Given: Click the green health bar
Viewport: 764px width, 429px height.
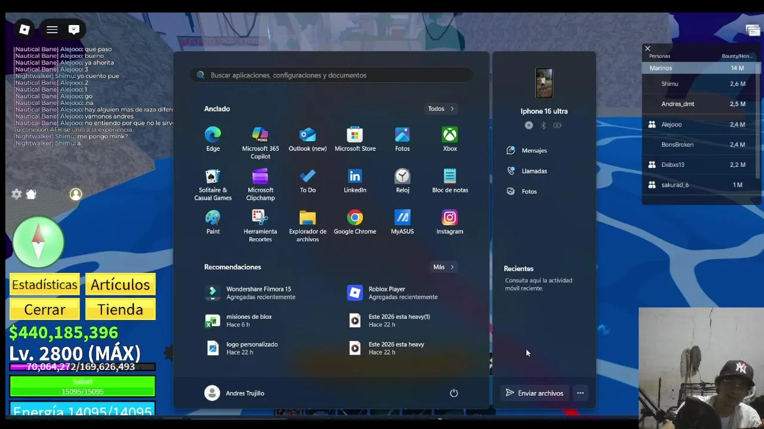Looking at the screenshot, I should [x=82, y=387].
